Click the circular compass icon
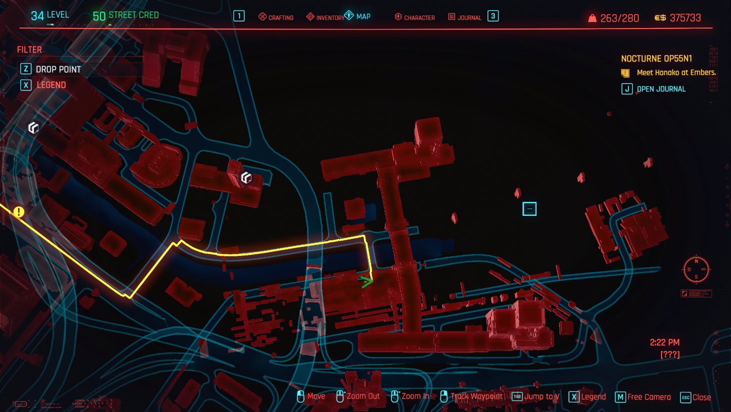 coord(696,269)
